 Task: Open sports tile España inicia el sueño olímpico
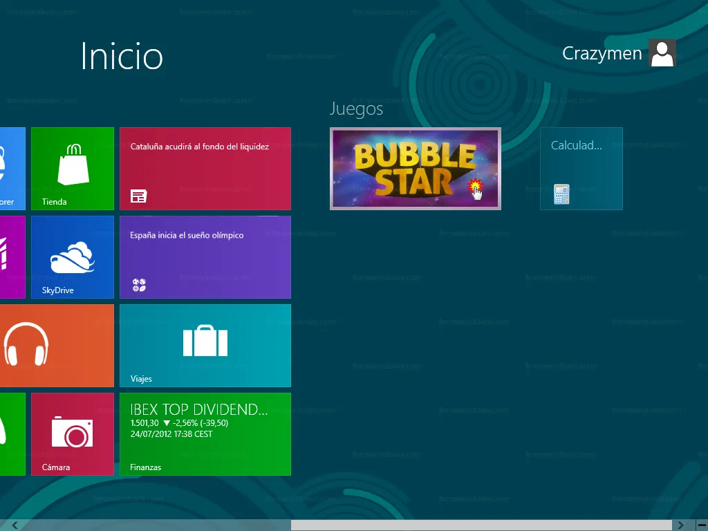[x=205, y=257]
